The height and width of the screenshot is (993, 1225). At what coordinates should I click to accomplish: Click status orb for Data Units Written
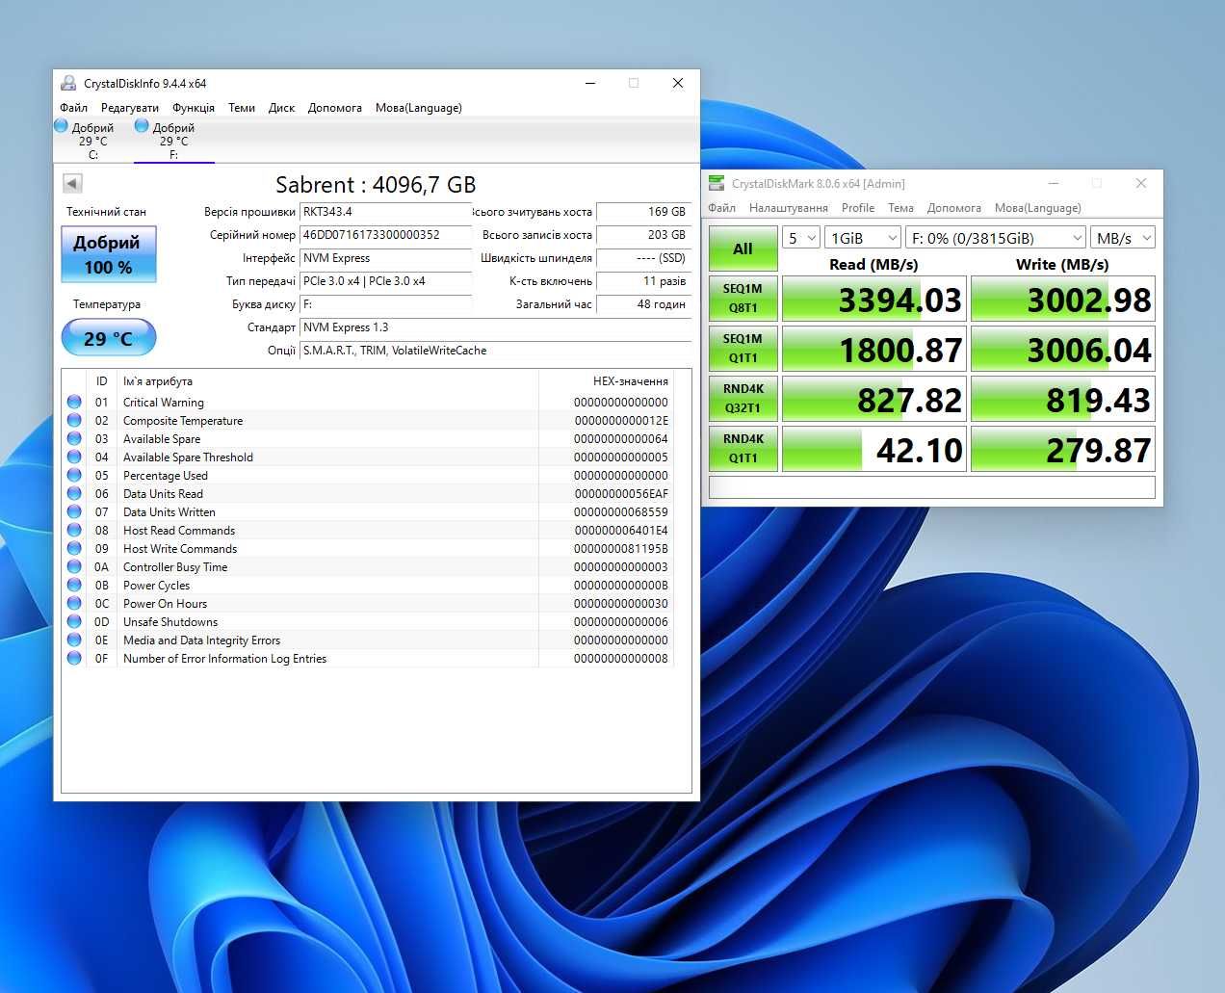tap(74, 511)
